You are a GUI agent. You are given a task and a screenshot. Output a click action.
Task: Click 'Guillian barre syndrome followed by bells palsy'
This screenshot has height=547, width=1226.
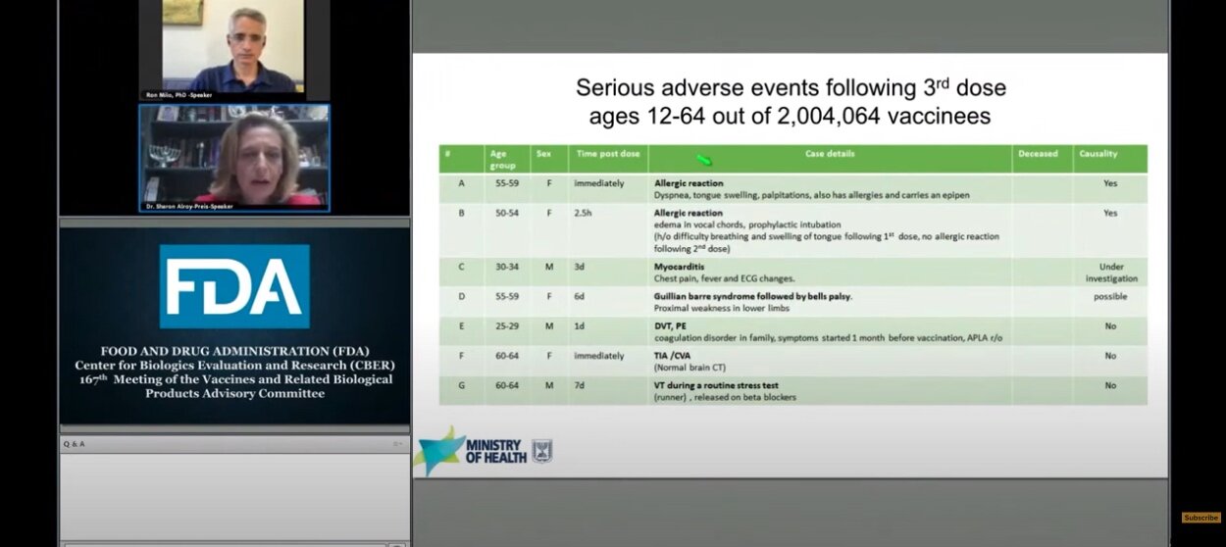[753, 296]
